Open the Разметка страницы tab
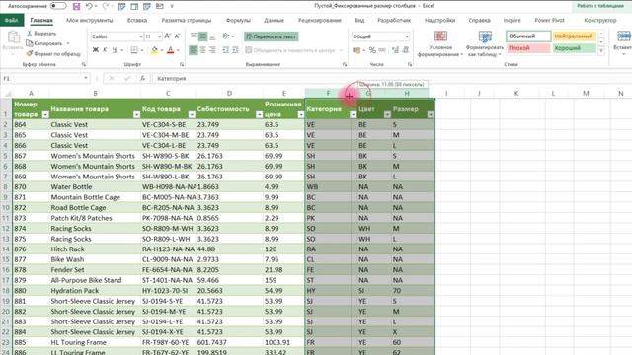This screenshot has height=355, width=632. 187,20
